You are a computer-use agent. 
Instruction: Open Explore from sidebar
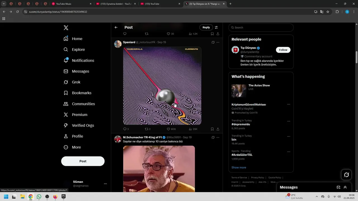click(74, 49)
